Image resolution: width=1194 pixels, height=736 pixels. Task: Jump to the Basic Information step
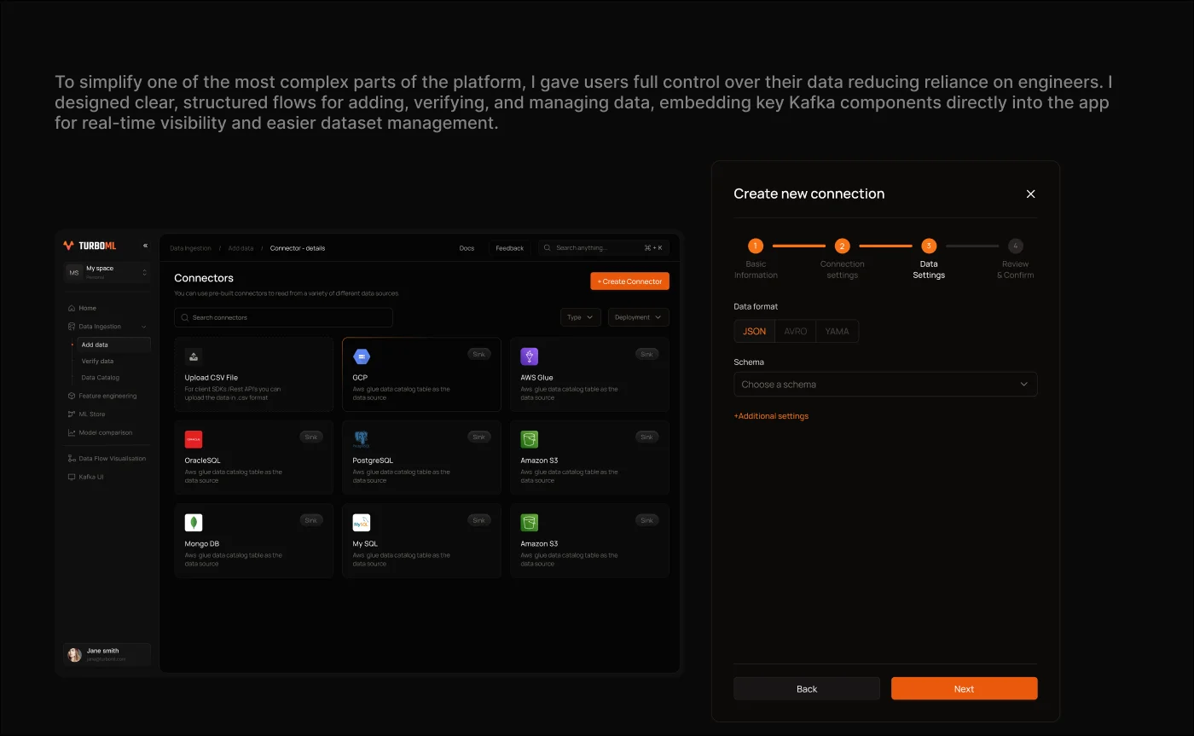tap(756, 258)
